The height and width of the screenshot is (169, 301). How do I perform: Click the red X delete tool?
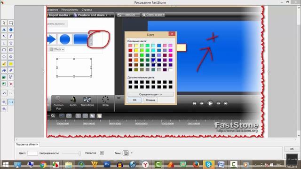11,84
